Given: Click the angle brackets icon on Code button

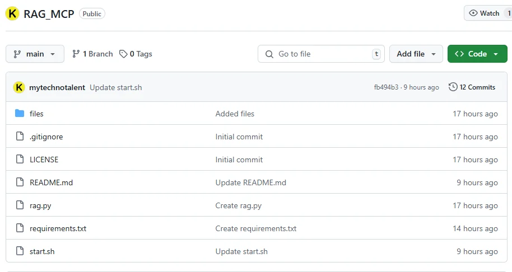Looking at the screenshot, I should click(459, 54).
